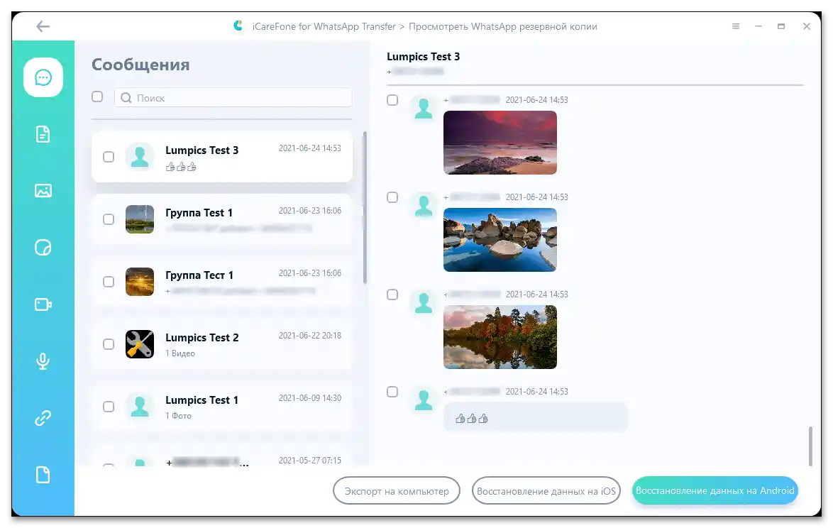
Task: Check the Lumpics Test 3 chat checkbox
Action: click(x=109, y=157)
